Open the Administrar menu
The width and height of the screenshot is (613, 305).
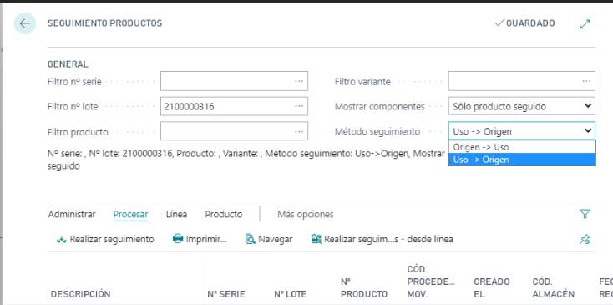coord(72,214)
